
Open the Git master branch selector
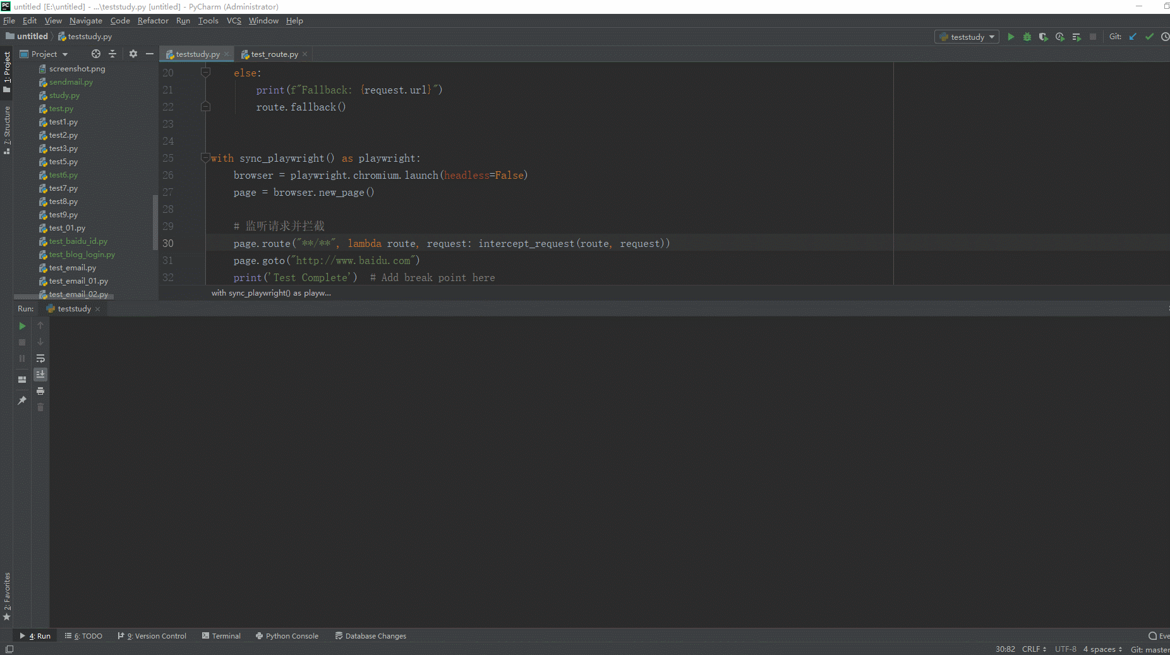(1150, 649)
